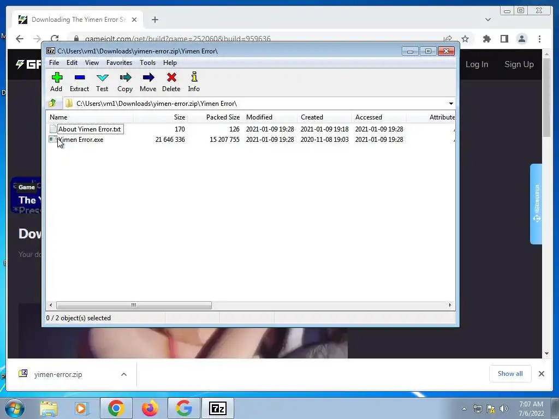Viewport: 559px width, 419px height.
Task: Select the Yimen Error.exe file name
Action: click(81, 140)
